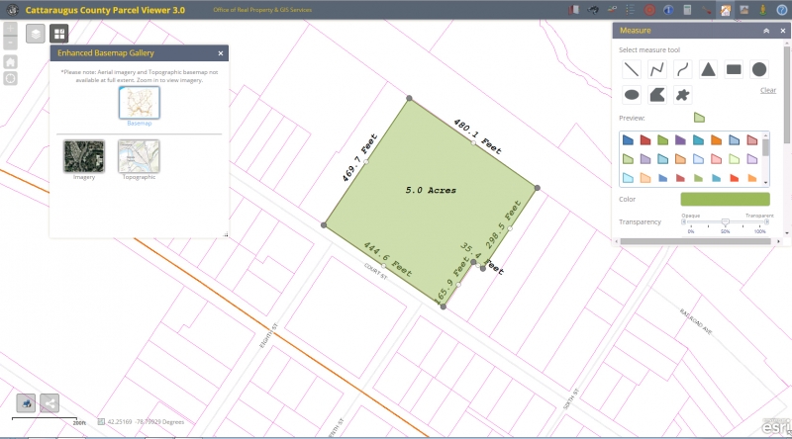The width and height of the screenshot is (792, 439).
Task: Select the freehand polygon measure tool
Action: [656, 95]
